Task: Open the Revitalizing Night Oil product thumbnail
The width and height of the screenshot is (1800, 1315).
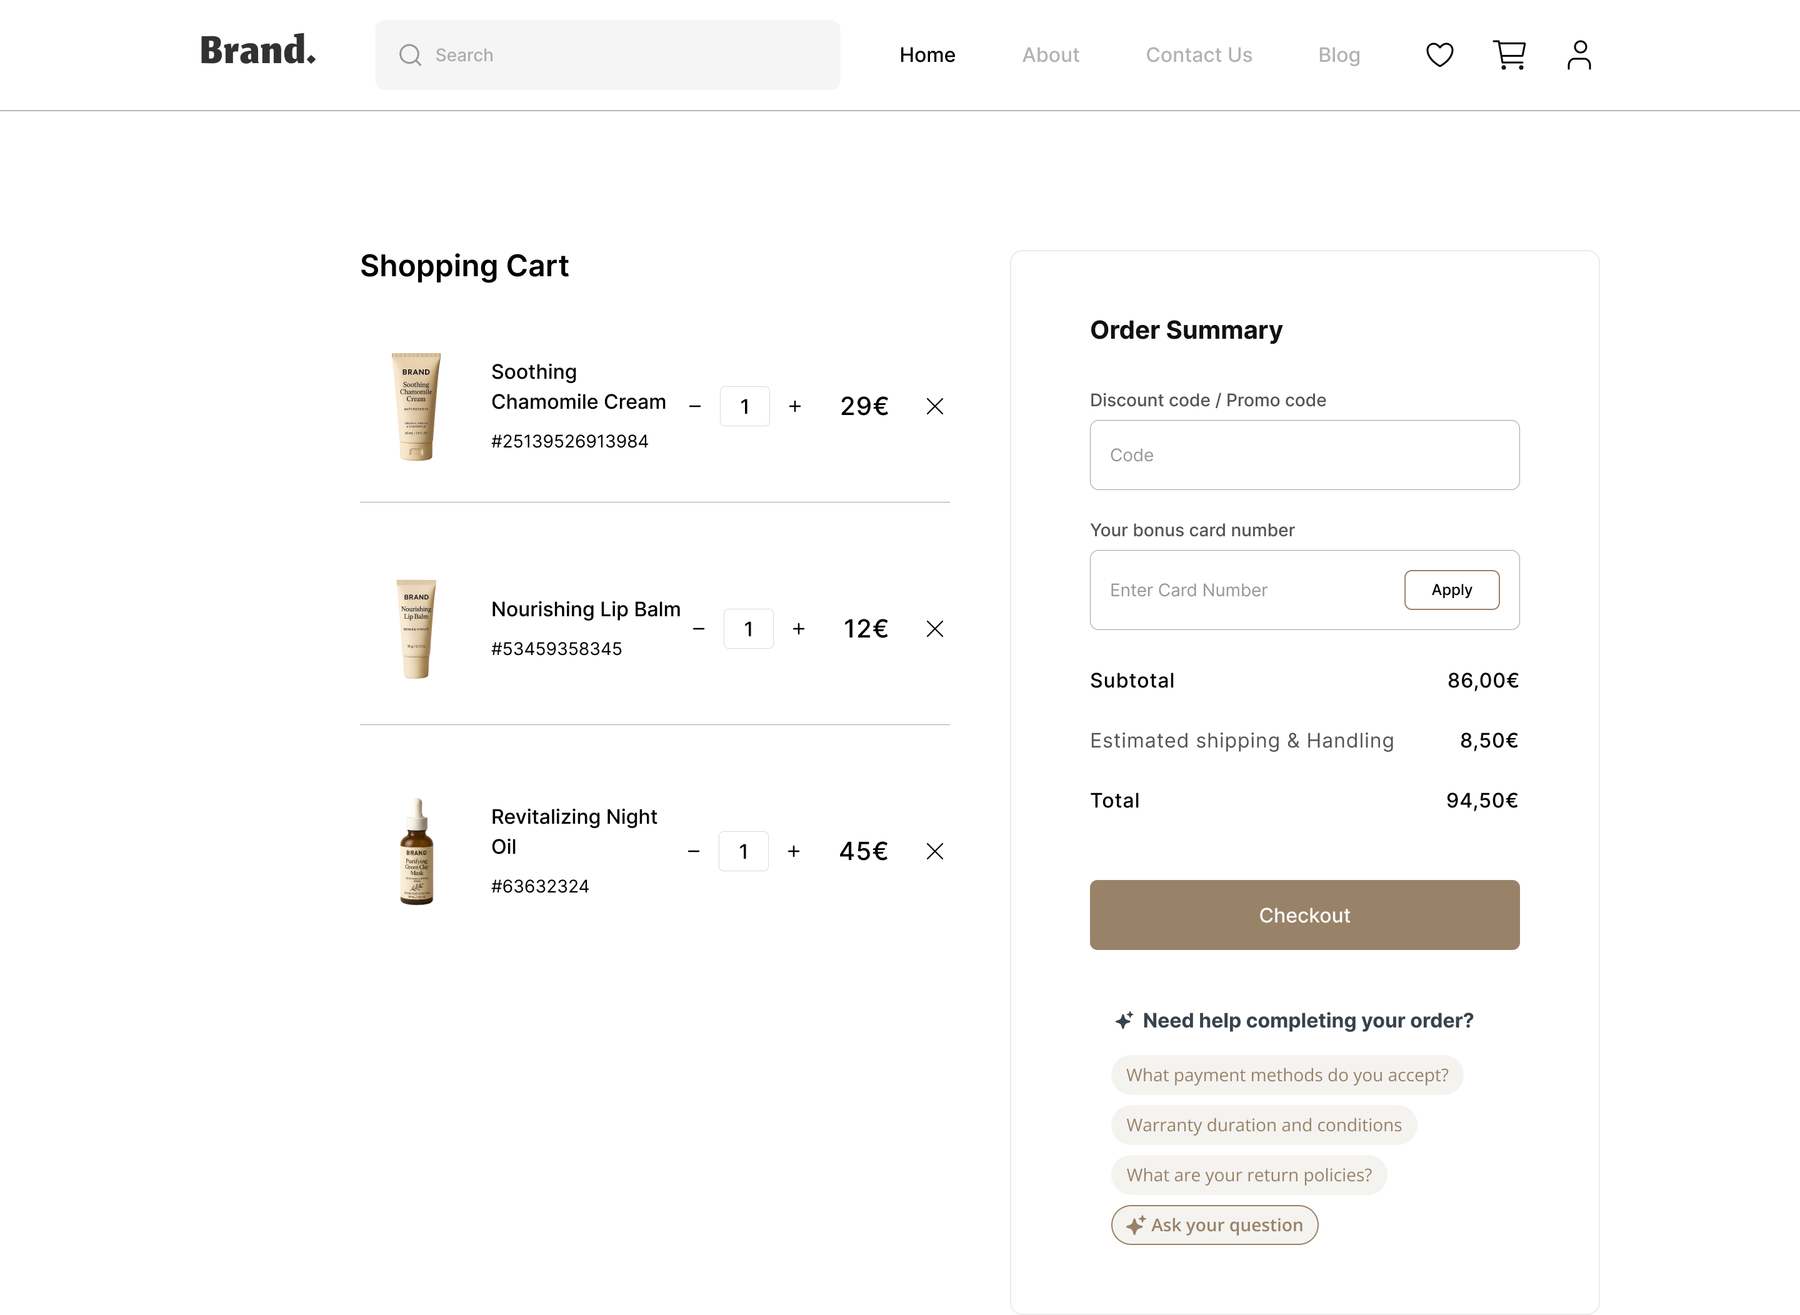Action: tap(416, 852)
